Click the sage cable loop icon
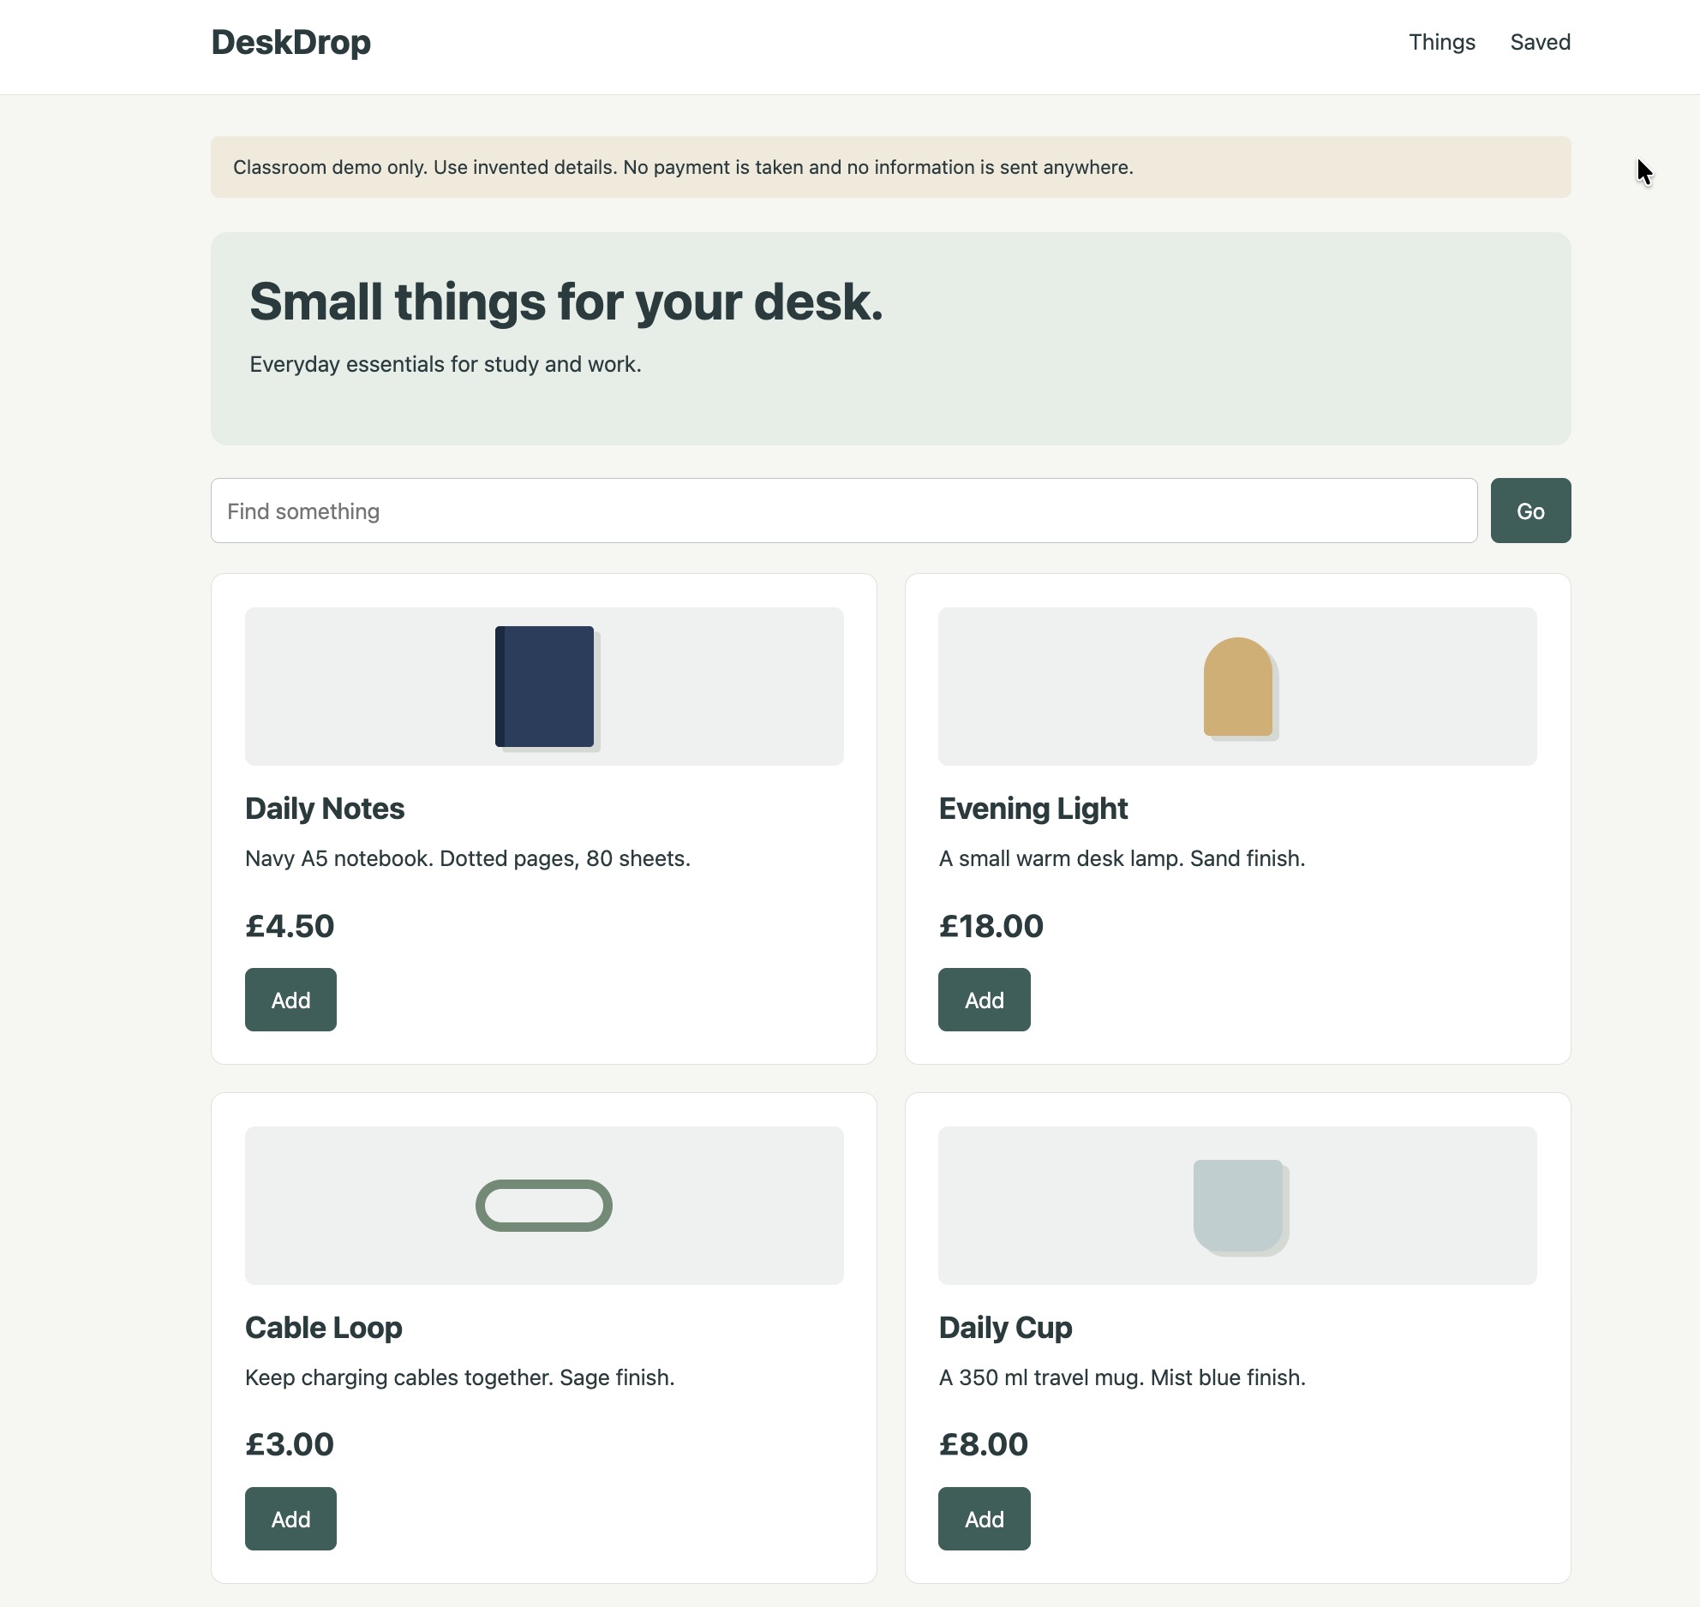Image resolution: width=1700 pixels, height=1607 pixels. 544,1205
